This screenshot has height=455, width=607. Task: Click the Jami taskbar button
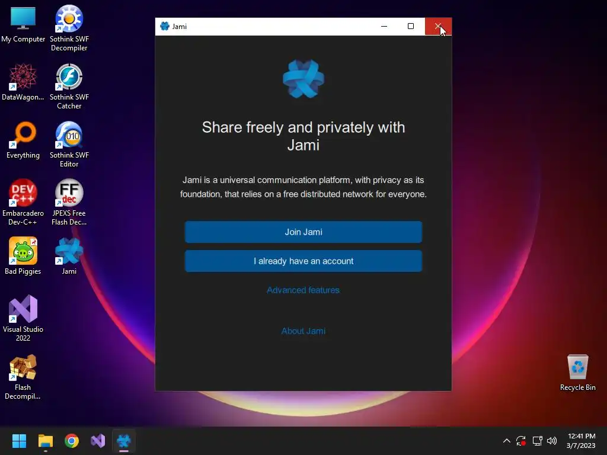click(124, 441)
